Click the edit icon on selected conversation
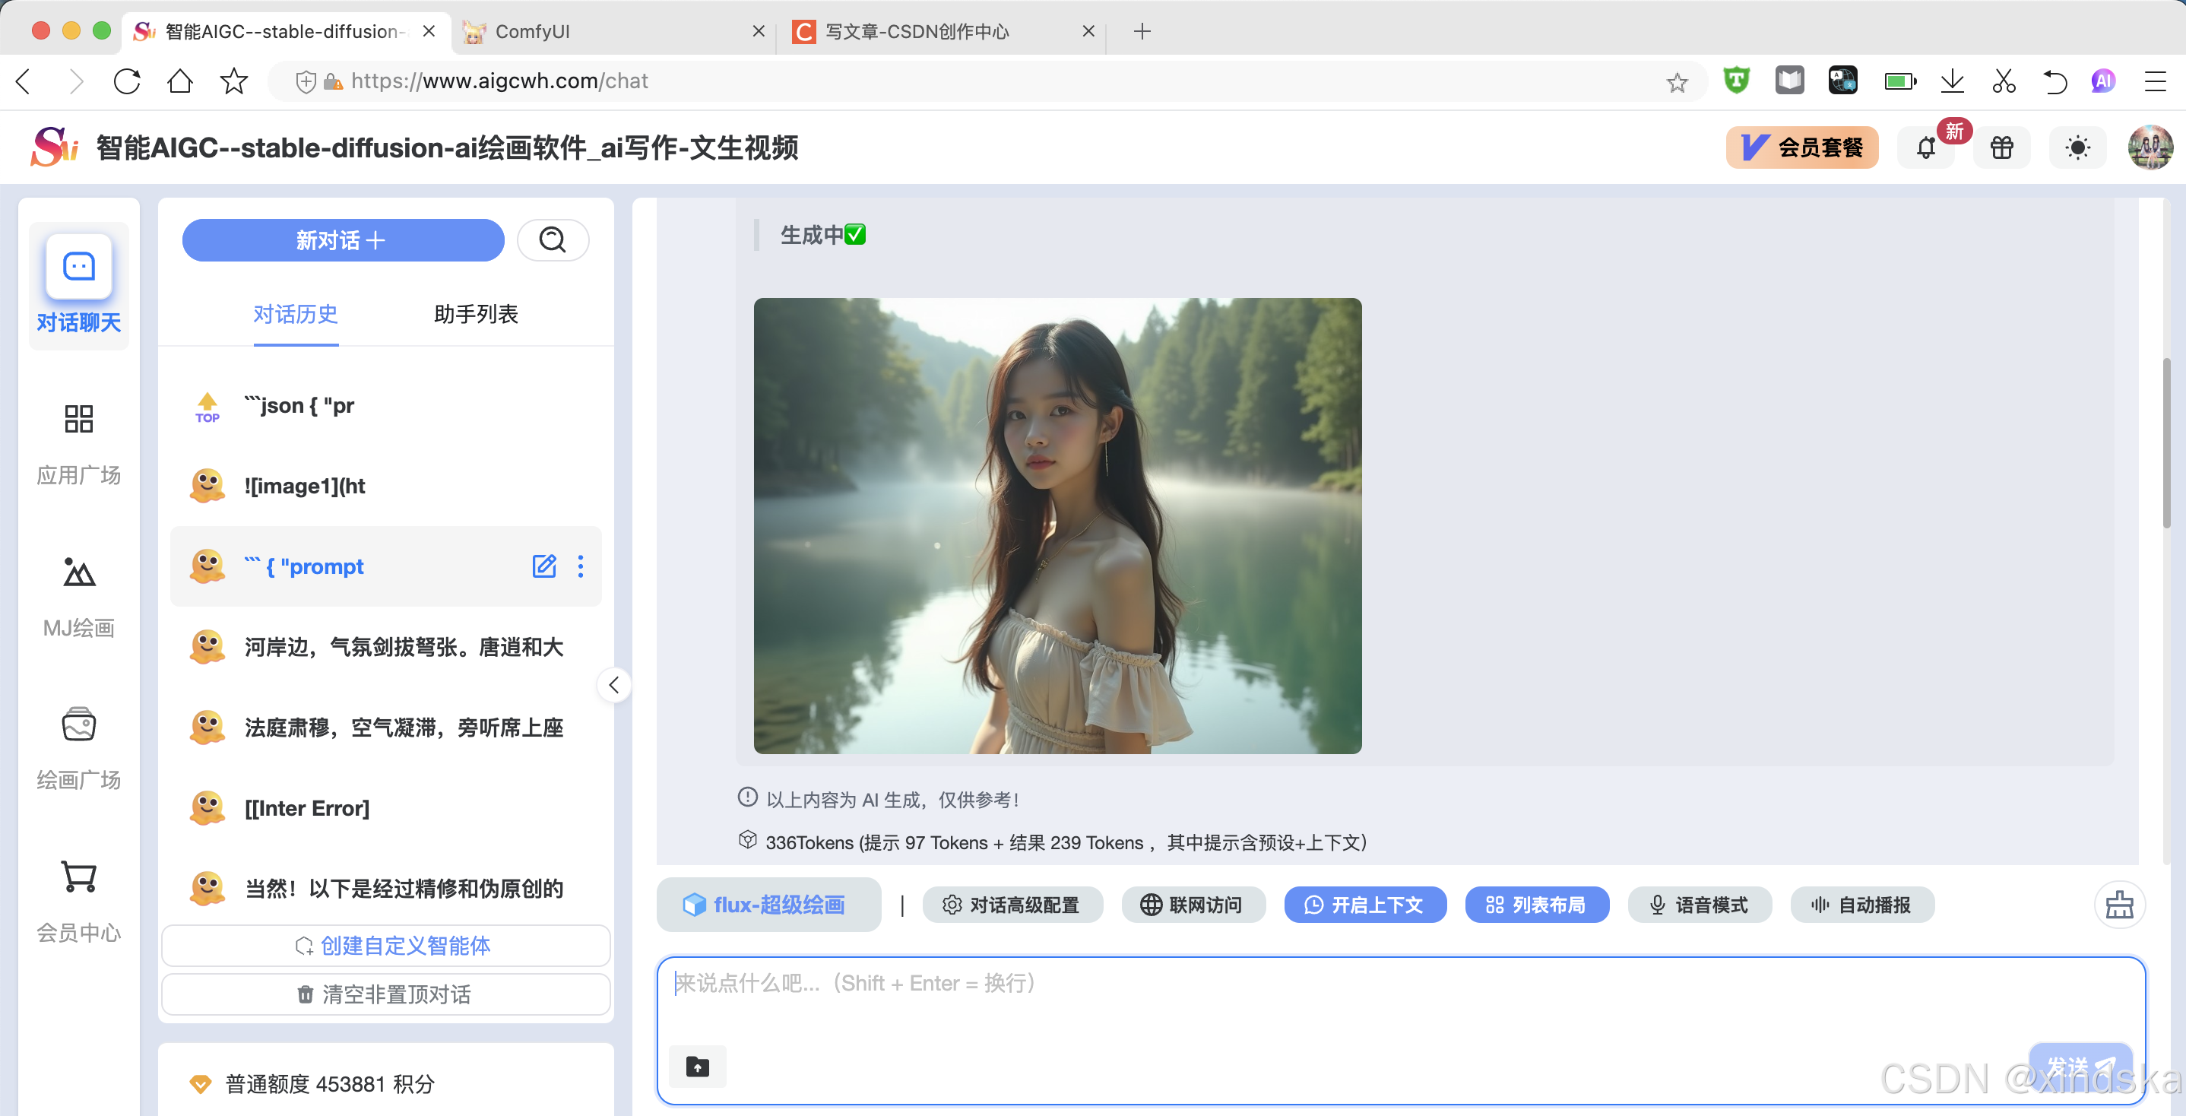Image resolution: width=2186 pixels, height=1116 pixels. pos(544,566)
